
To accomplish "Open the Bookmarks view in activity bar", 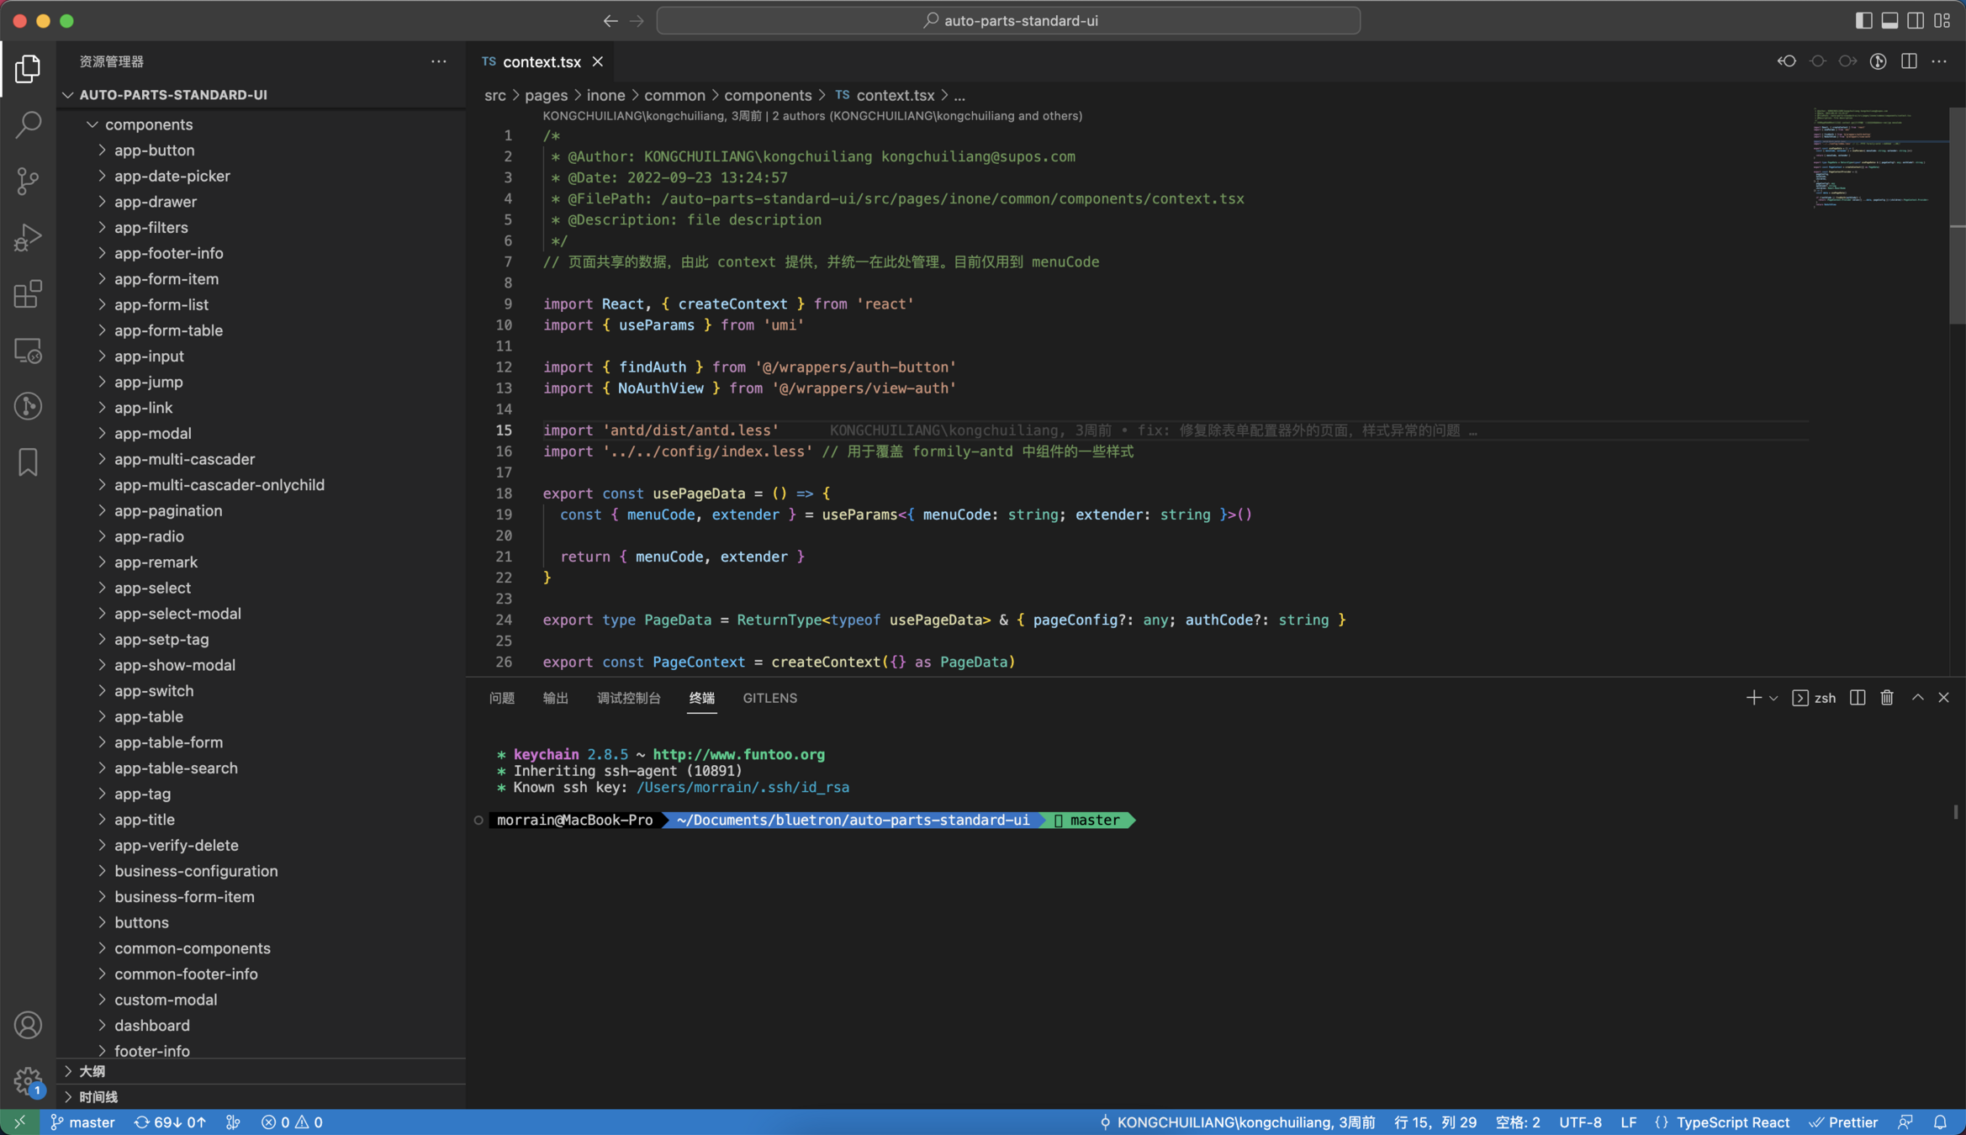I will click(x=28, y=462).
